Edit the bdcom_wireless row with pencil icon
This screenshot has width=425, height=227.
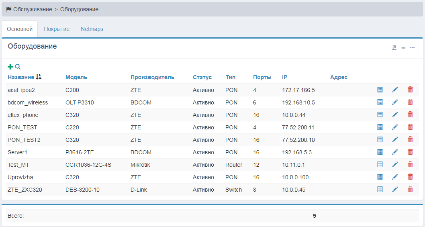coord(395,102)
